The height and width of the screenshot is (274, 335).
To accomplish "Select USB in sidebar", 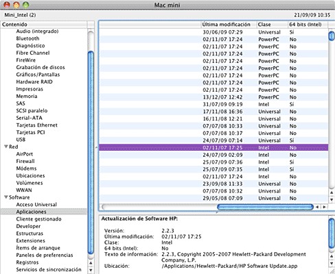I will point(21,140).
